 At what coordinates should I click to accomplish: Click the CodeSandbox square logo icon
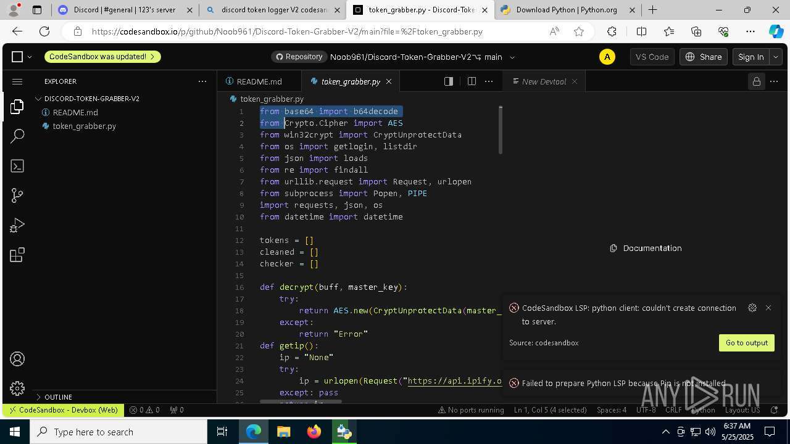(17, 57)
